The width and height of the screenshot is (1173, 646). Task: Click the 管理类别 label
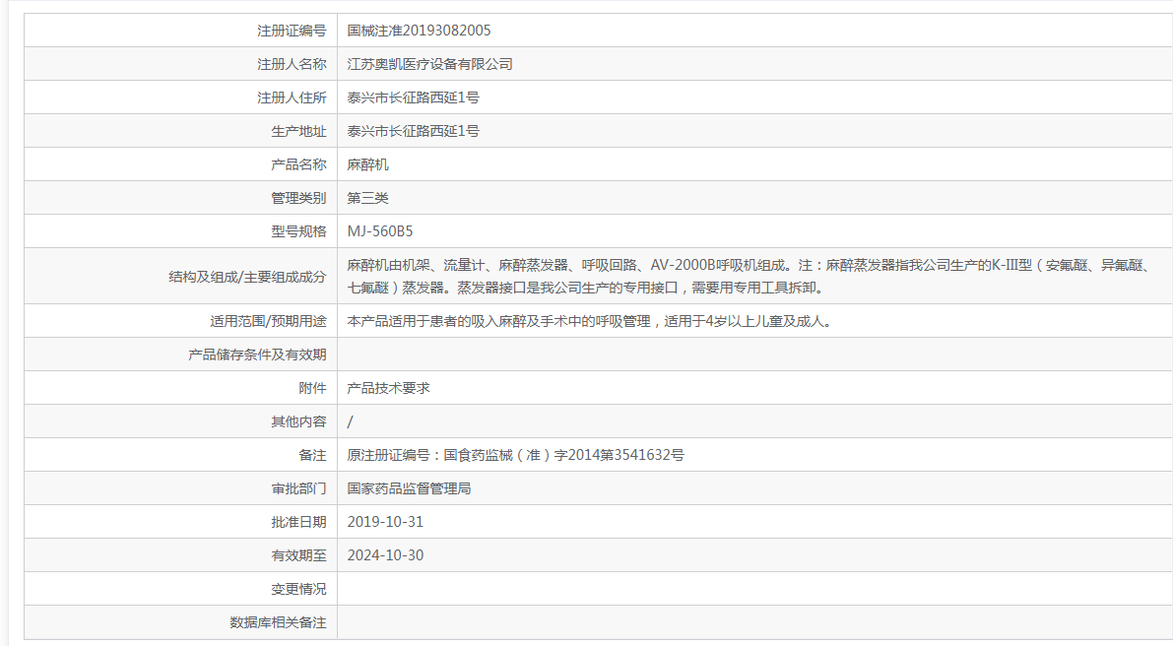(298, 198)
